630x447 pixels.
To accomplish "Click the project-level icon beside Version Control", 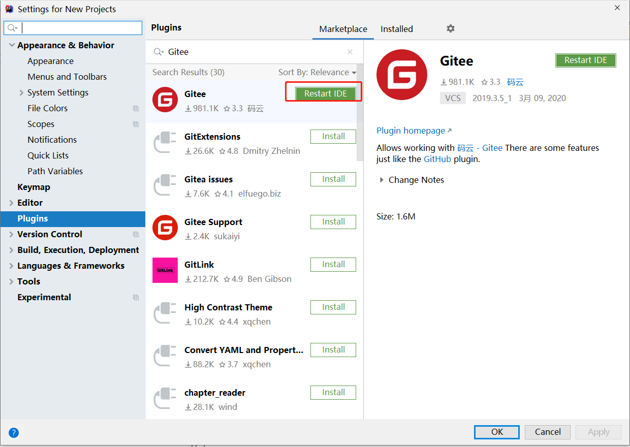I will [x=136, y=234].
